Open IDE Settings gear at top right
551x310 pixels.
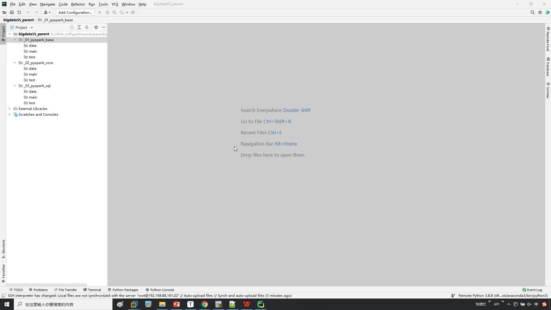coord(540,12)
